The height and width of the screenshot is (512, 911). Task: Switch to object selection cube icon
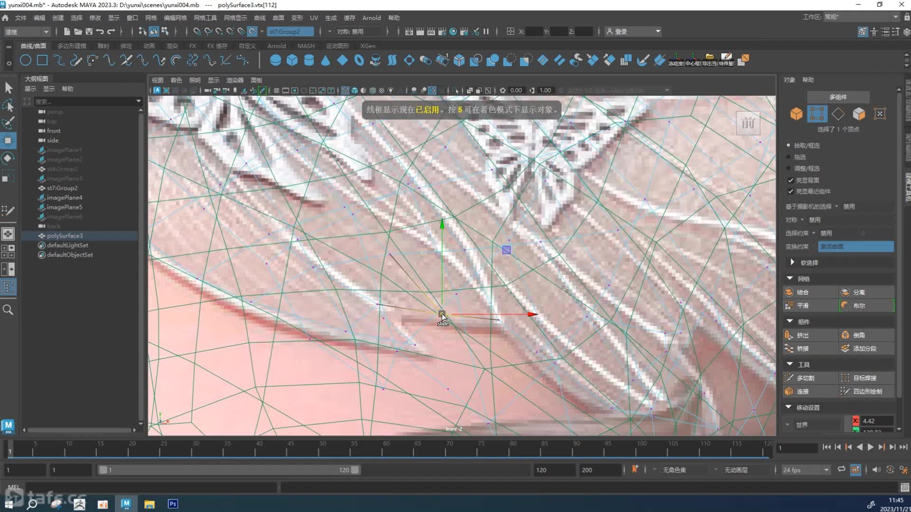point(796,114)
